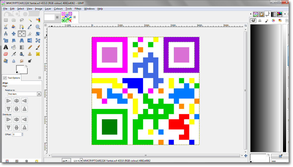The image size is (293, 167).
Task: Select the Flip tool
Action: pos(30,40)
